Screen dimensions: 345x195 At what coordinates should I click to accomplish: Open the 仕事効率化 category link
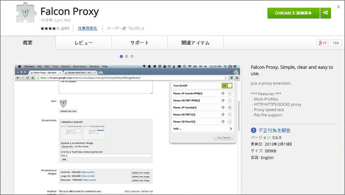point(88,28)
